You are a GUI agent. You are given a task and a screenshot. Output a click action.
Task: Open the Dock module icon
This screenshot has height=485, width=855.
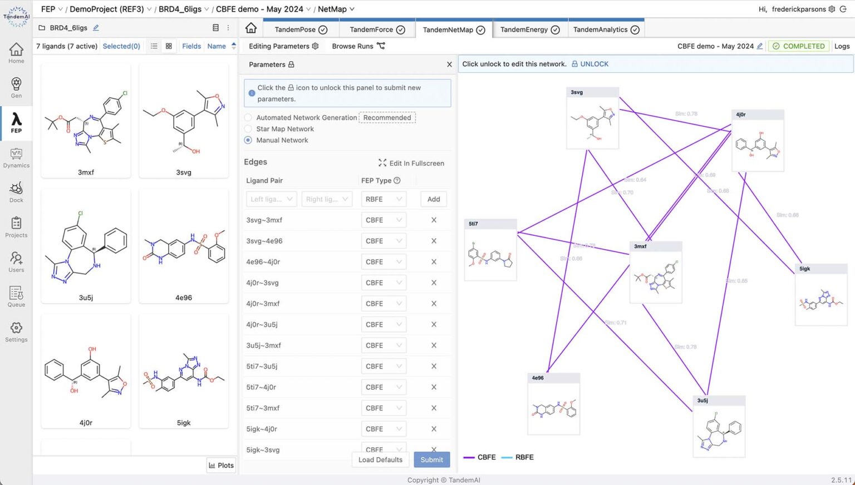click(16, 192)
